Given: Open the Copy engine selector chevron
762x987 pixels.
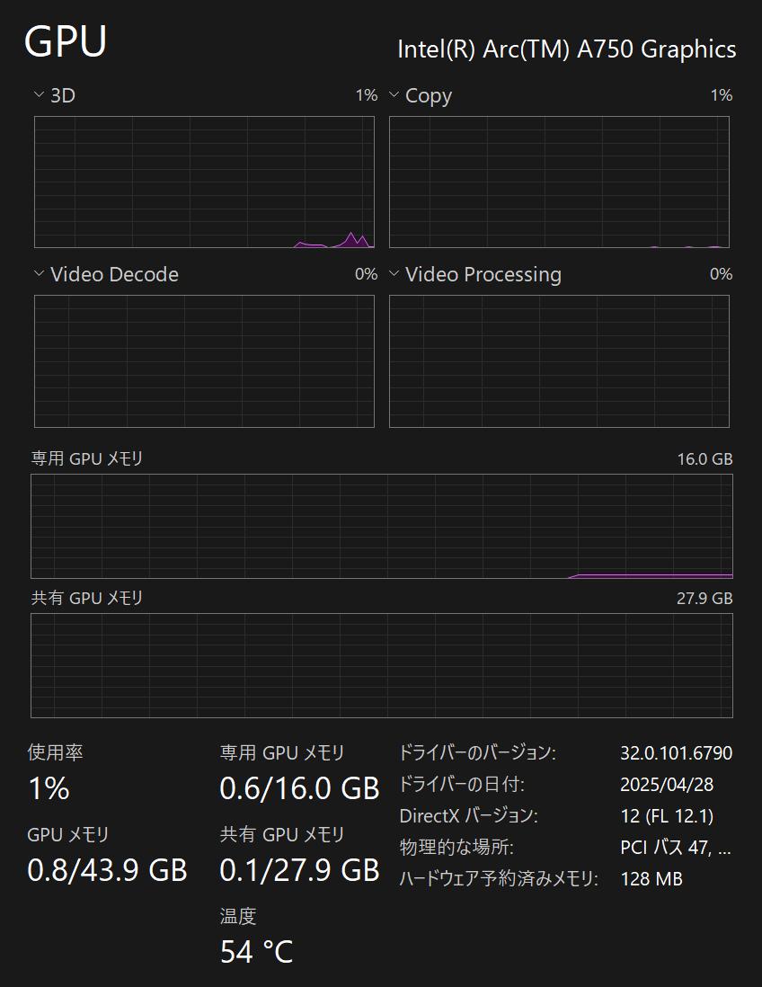Looking at the screenshot, I should 393,94.
